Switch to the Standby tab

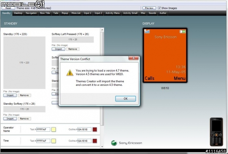pos(6,13)
